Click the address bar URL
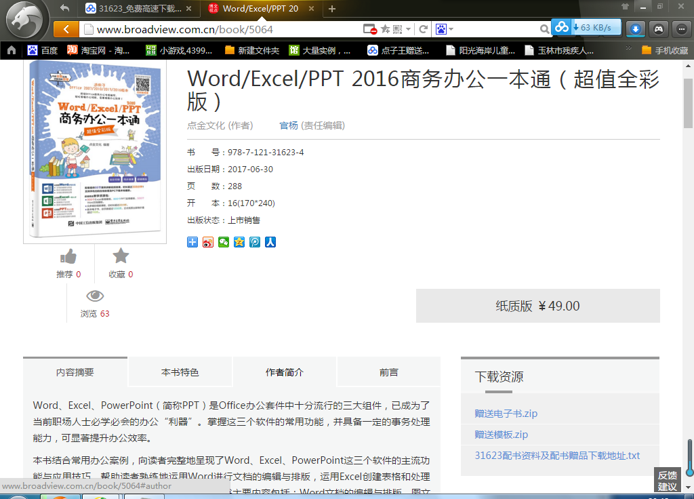 click(185, 29)
